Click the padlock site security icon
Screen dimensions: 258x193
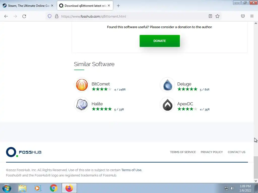[57, 16]
